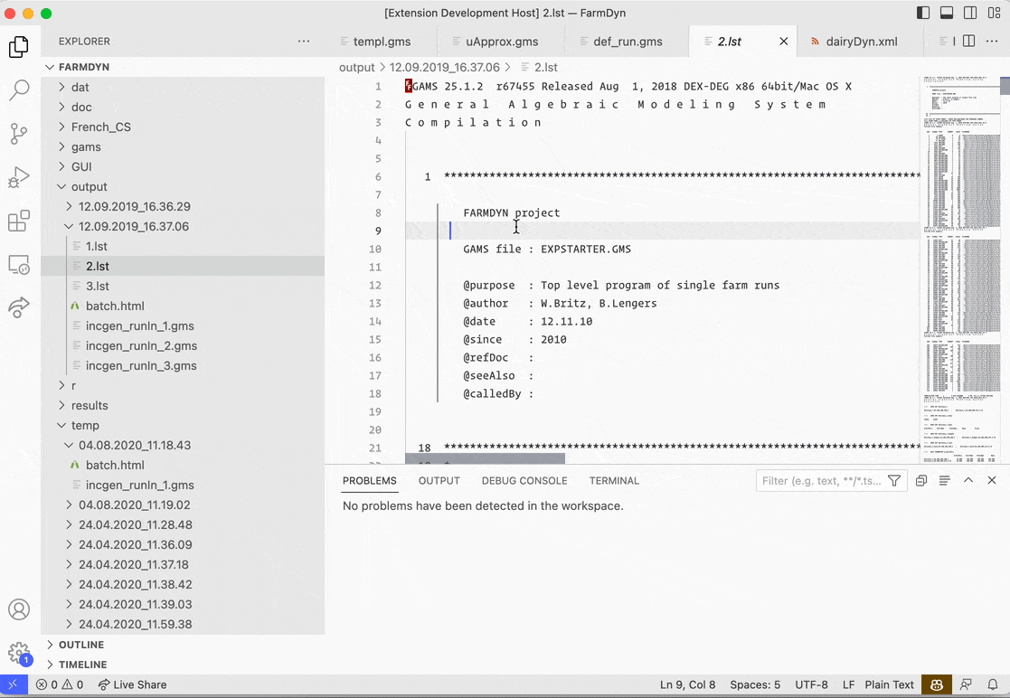Toggle problems table or tree view
This screenshot has width=1010, height=698.
[x=945, y=480]
